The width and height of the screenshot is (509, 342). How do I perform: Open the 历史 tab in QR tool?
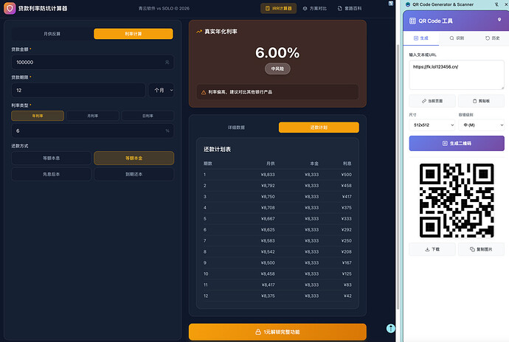(x=493, y=38)
